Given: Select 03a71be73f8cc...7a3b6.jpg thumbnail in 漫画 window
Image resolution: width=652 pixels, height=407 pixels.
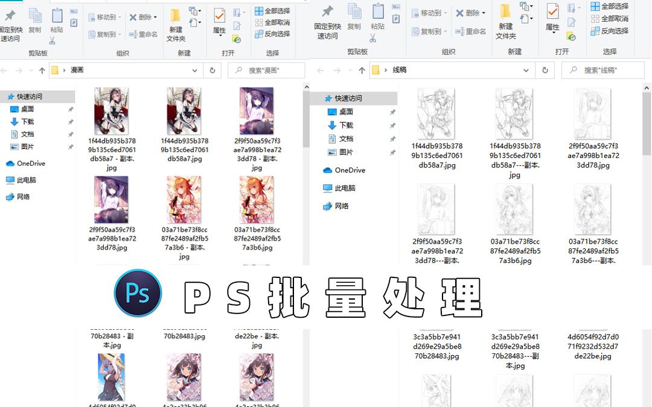Looking at the screenshot, I should 257,200.
